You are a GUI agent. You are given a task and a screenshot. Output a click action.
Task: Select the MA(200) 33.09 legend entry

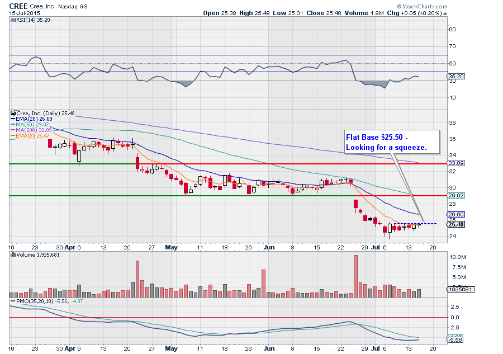pyautogui.click(x=31, y=130)
